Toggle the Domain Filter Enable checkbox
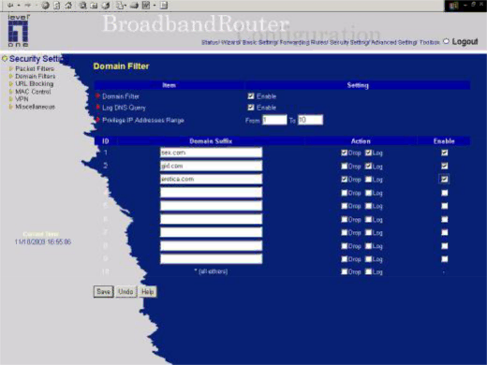Screen dimensions: 487x365 [251, 96]
